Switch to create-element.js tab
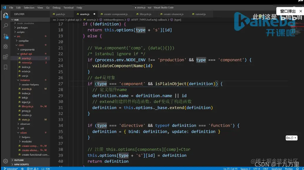 pos(173,14)
